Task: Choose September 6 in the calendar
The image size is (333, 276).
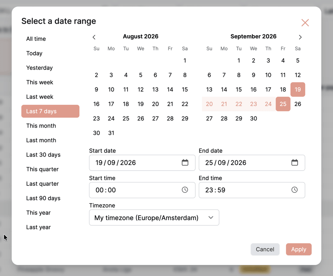Action: [x=209, y=75]
